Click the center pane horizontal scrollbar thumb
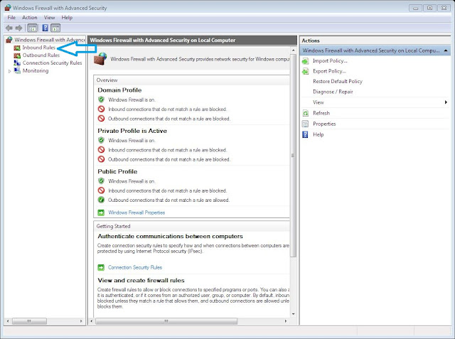Image resolution: width=455 pixels, height=339 pixels. (166, 321)
